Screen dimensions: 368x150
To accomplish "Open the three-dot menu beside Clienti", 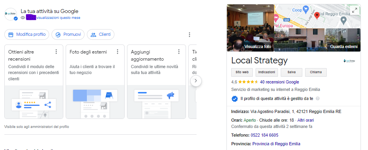I will point(190,35).
